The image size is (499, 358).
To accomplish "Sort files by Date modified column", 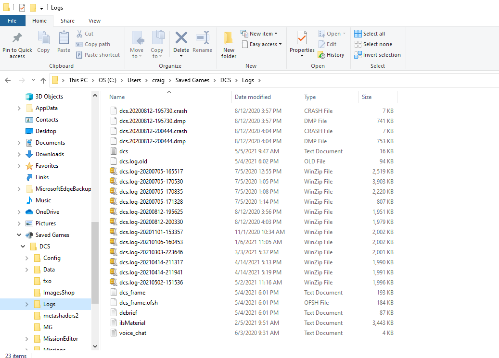I will point(266,97).
